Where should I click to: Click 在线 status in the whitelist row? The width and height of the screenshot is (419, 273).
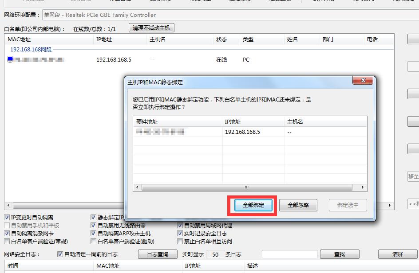(x=221, y=60)
